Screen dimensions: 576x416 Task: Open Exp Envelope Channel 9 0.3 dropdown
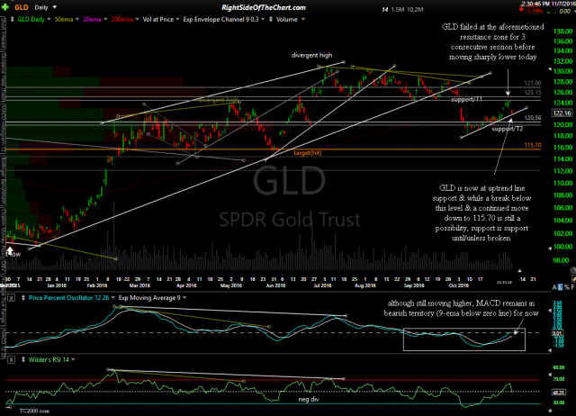tap(263, 19)
